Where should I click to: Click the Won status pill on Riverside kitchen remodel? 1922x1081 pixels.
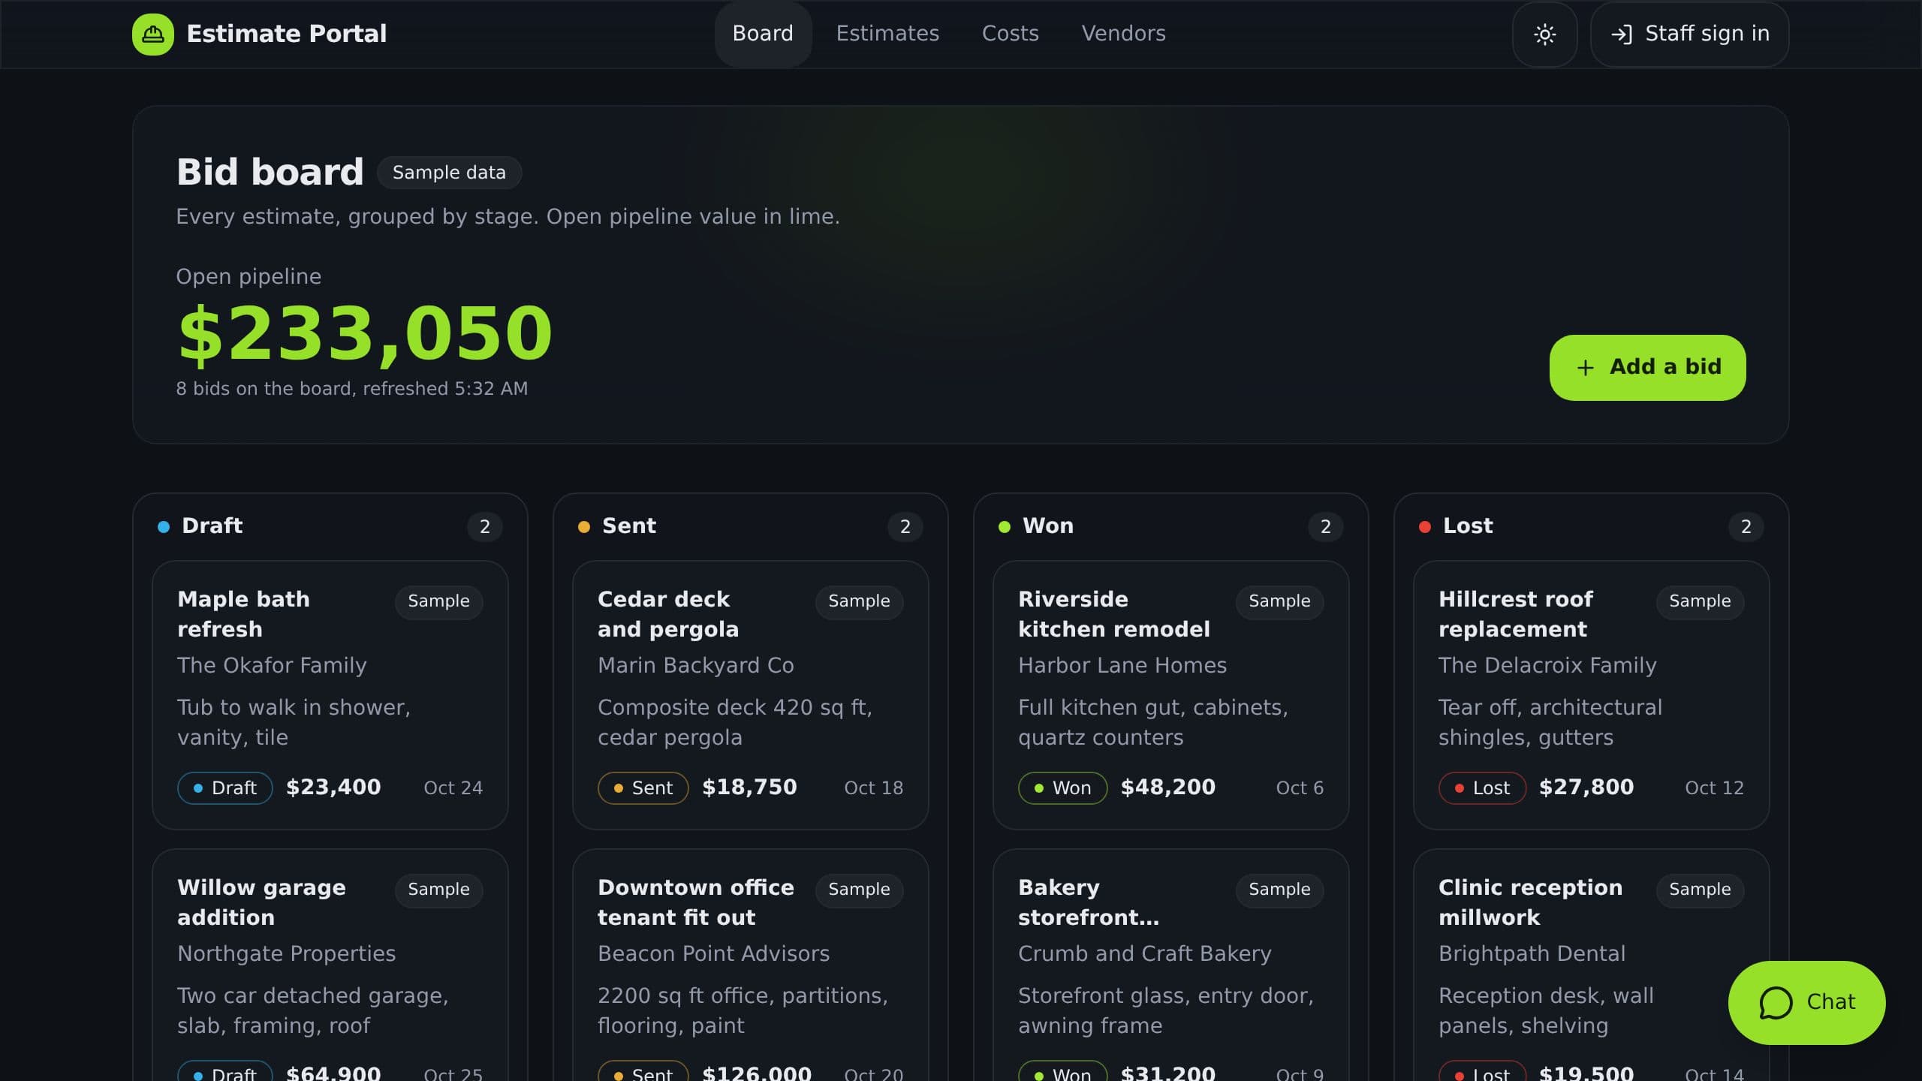pos(1062,788)
